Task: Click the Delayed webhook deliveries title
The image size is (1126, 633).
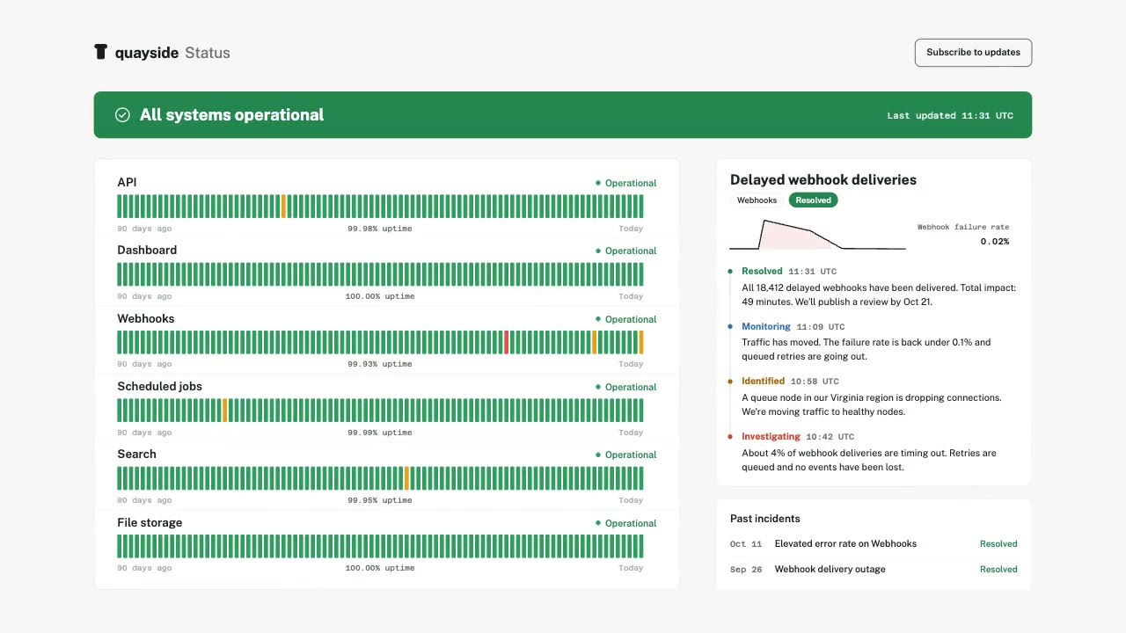Action: click(823, 179)
